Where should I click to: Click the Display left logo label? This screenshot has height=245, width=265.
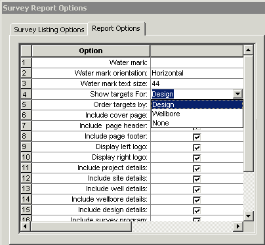122,146
